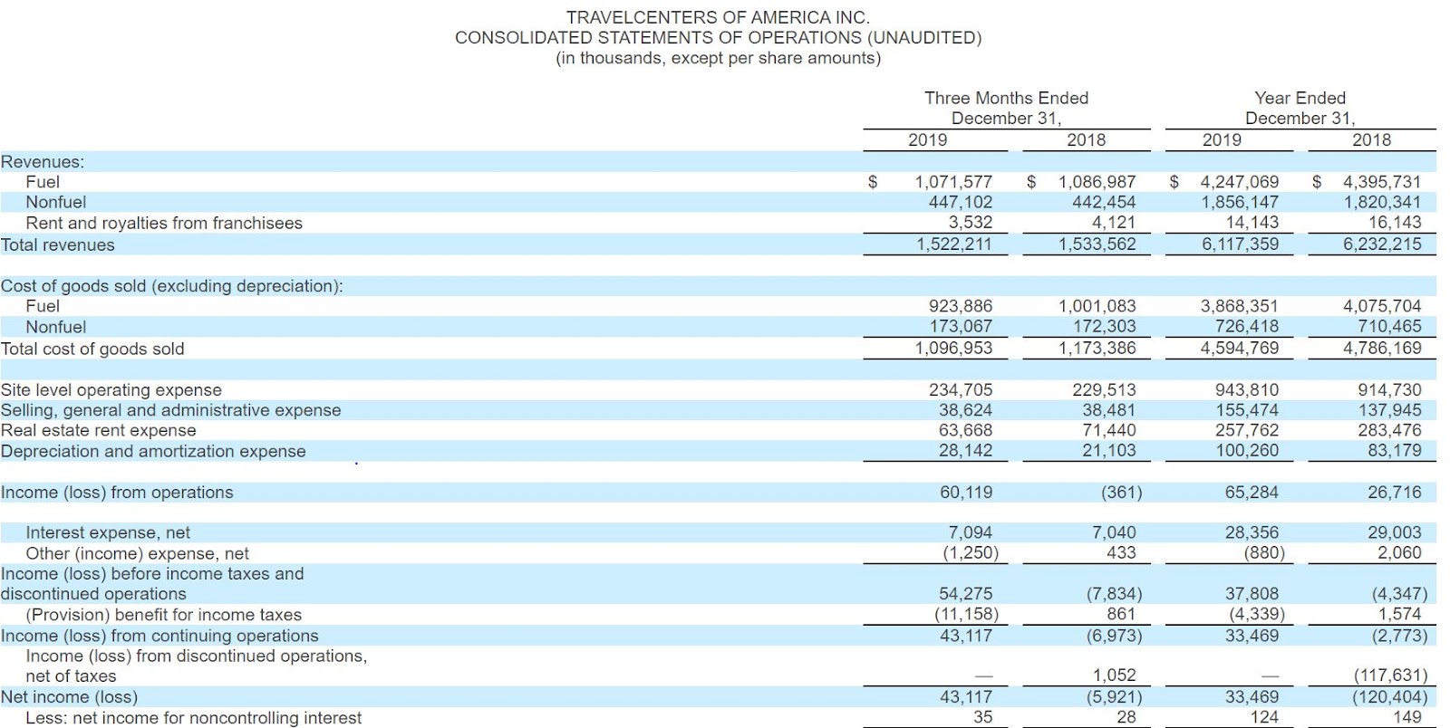Click 'CONSOLIDATED STATEMENTS OF OPERATIONS (UNAUDITED)' heading
This screenshot has width=1450, height=728.
[x=718, y=37]
